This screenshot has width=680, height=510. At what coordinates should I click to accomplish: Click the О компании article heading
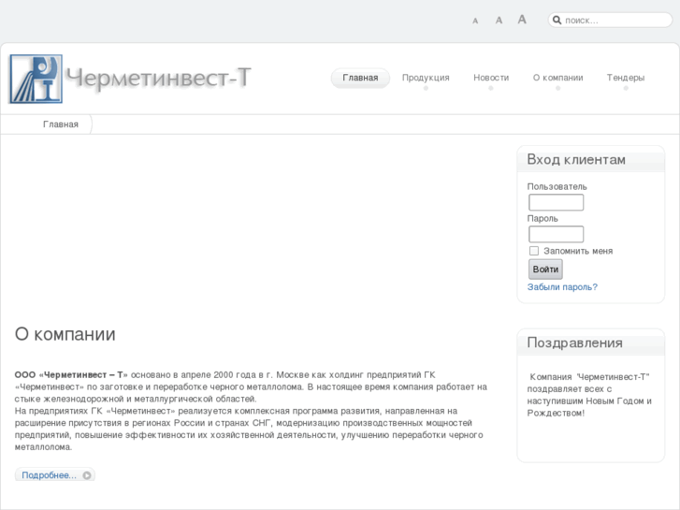pyautogui.click(x=65, y=334)
